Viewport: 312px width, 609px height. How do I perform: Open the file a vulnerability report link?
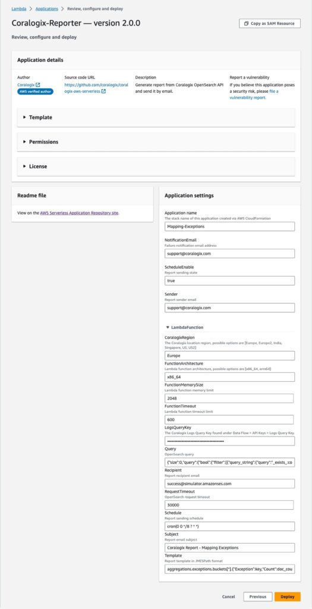click(253, 95)
